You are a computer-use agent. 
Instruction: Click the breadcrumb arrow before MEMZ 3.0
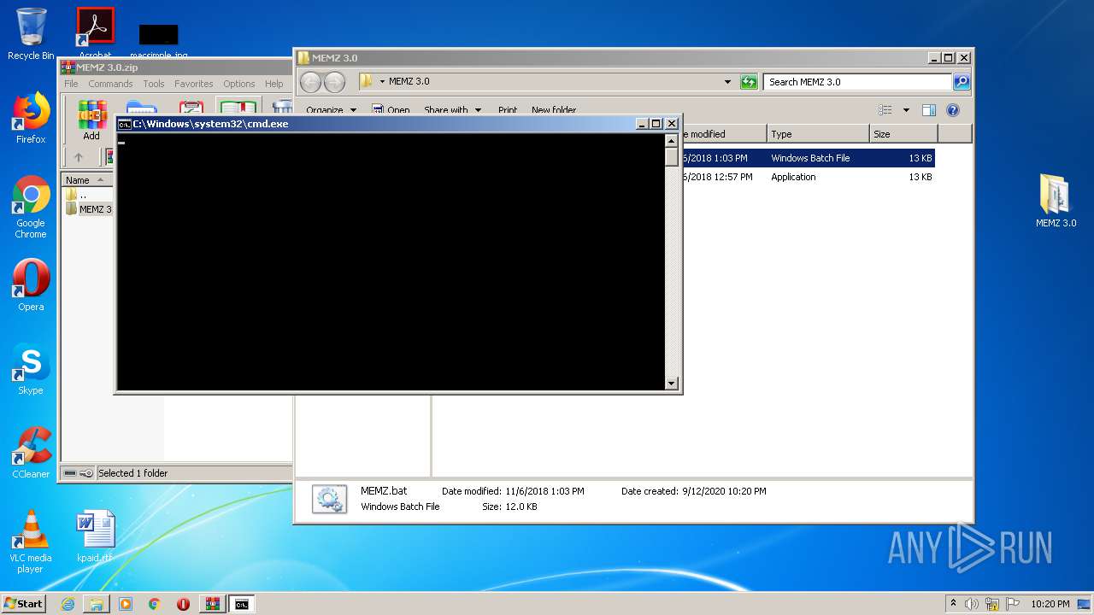click(383, 82)
